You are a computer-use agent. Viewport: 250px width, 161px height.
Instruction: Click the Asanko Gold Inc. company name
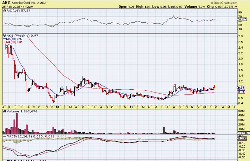[24, 3]
